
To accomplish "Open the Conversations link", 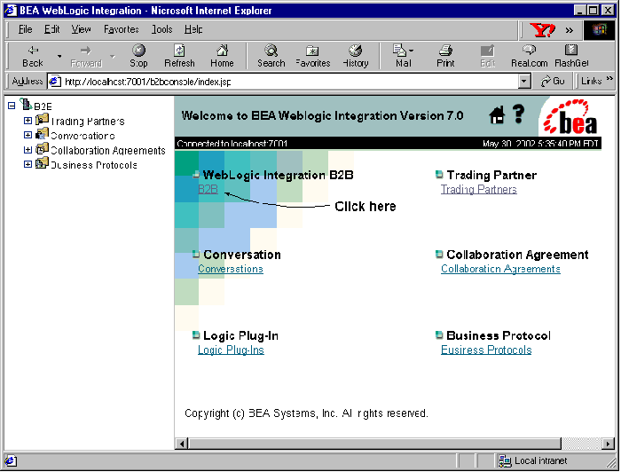I will [231, 269].
